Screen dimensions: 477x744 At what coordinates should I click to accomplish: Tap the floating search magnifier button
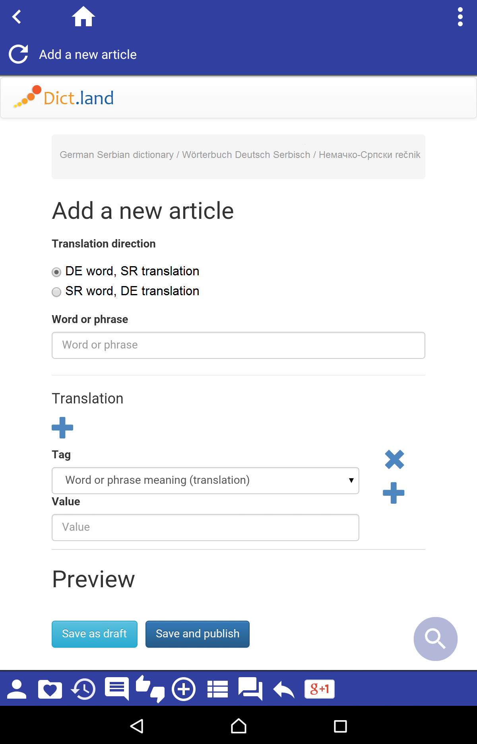point(435,639)
